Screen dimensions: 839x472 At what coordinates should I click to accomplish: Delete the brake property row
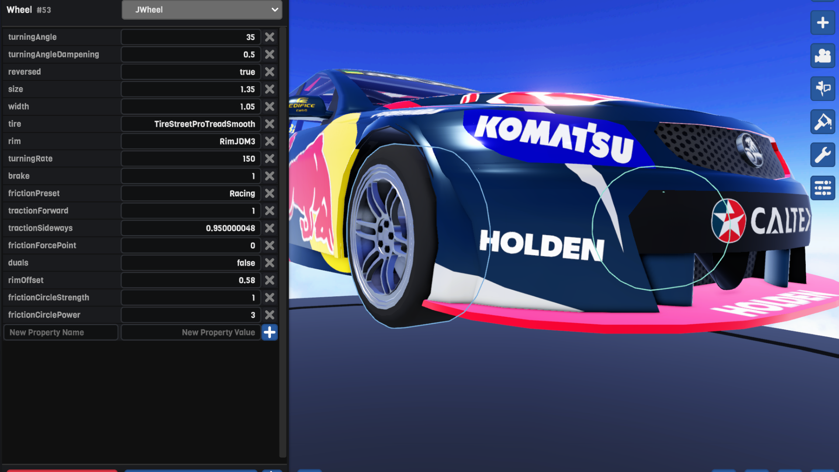[270, 176]
